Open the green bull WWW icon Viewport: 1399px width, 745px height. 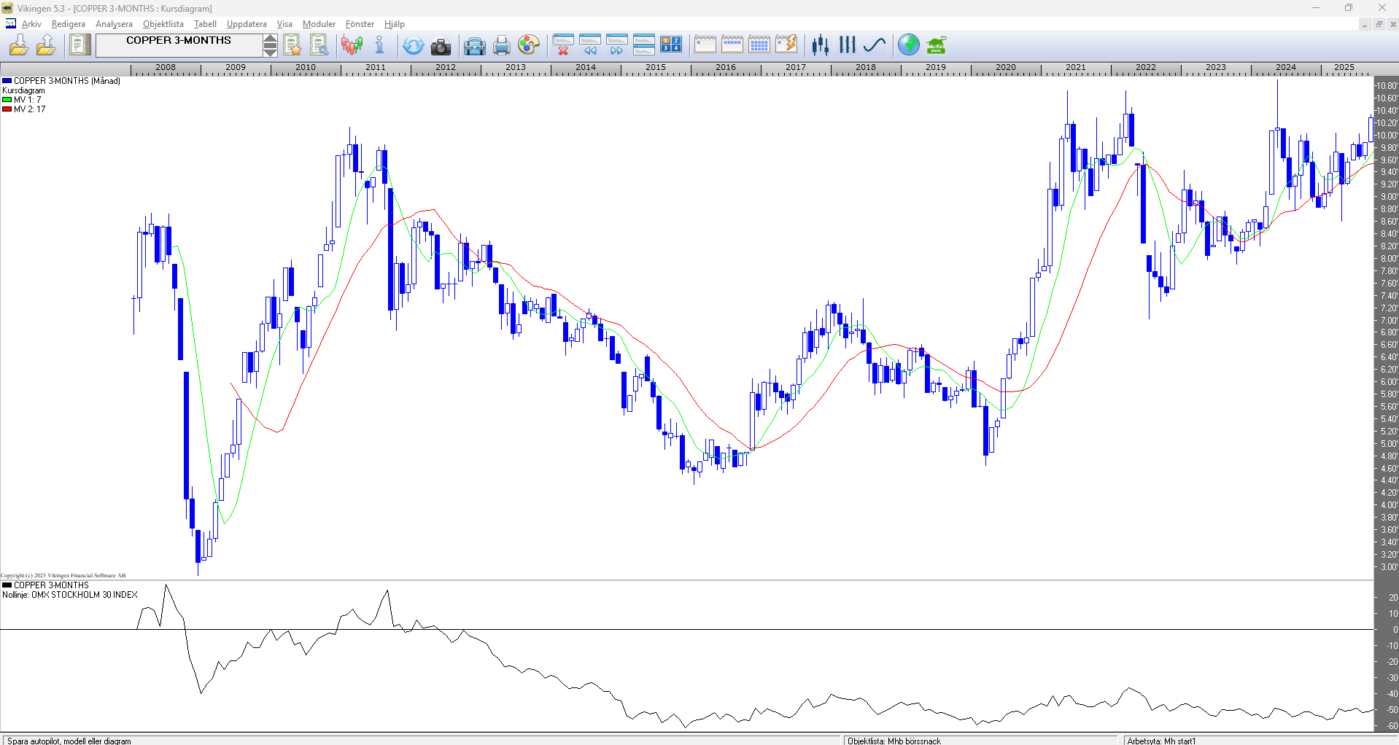tap(936, 46)
